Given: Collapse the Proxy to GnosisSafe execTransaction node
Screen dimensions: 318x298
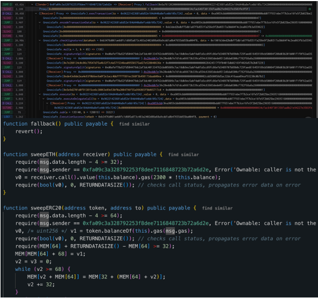Looking at the screenshot, I should 36,14.
